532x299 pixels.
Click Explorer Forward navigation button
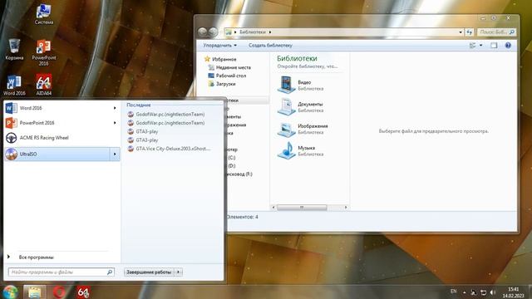click(213, 32)
